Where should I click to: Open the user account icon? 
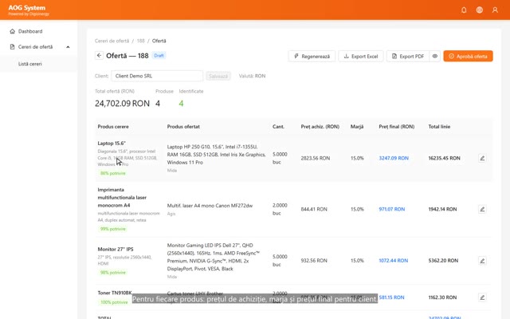coord(495,10)
